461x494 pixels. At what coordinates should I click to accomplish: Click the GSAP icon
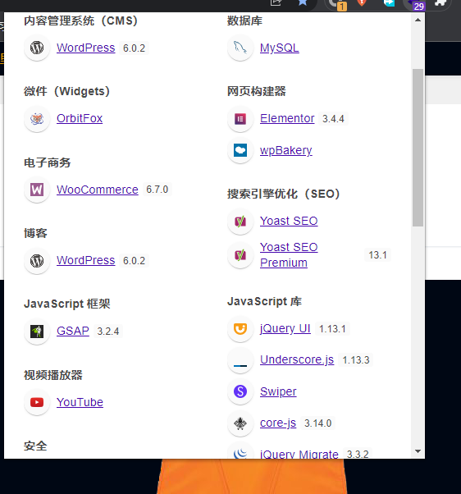click(37, 332)
